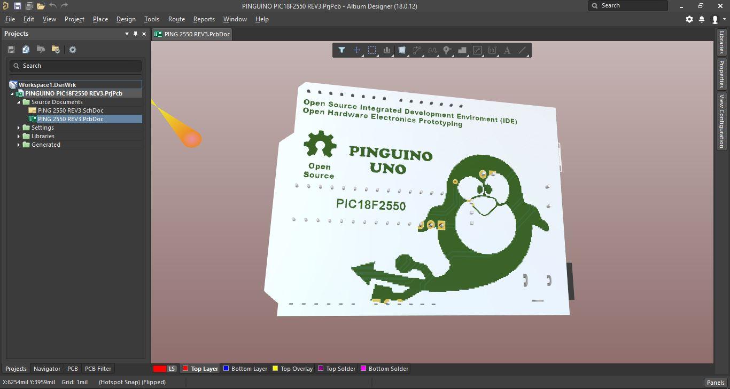Open the Edit menu
730x389 pixels.
pyautogui.click(x=29, y=19)
